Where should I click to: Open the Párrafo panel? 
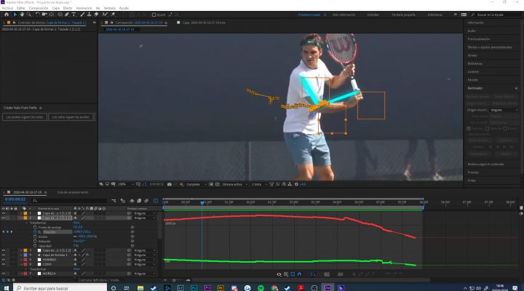point(472,80)
